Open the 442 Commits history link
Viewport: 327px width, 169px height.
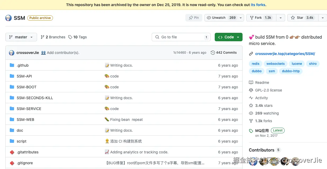pos(224,53)
